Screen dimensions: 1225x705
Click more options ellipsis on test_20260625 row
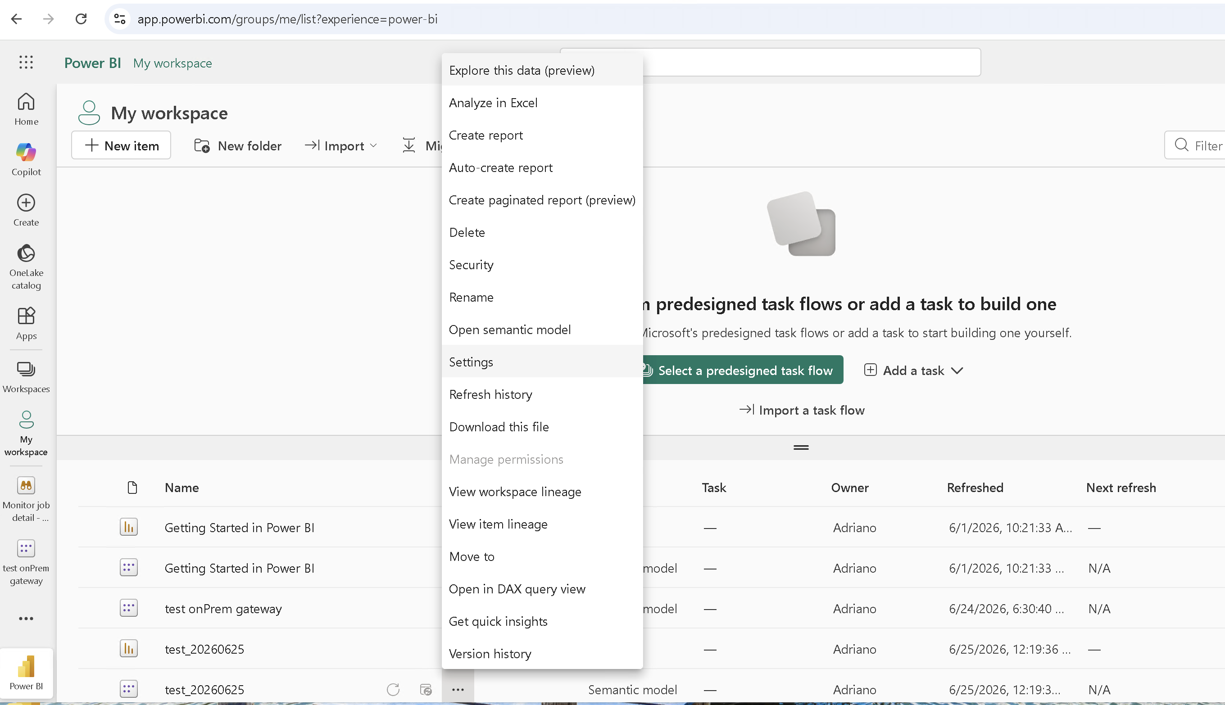(458, 690)
